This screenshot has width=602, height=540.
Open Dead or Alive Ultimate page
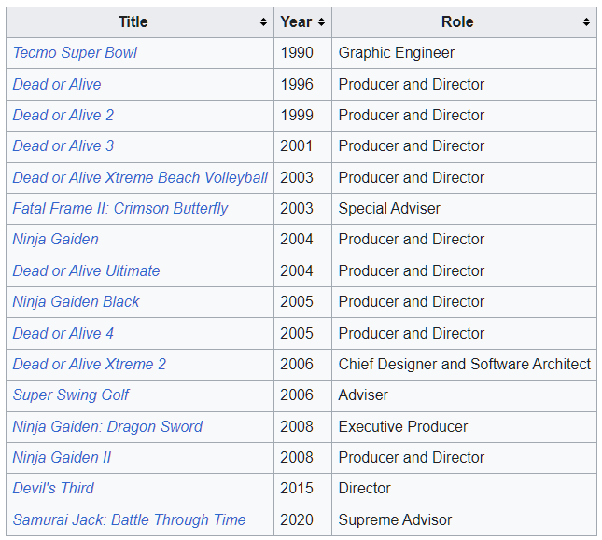click(x=86, y=271)
